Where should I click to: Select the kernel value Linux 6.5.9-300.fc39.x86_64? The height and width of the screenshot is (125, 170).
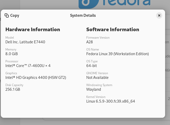[111, 101]
